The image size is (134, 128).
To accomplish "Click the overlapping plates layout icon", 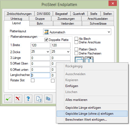I will pyautogui.click(x=79, y=60).
